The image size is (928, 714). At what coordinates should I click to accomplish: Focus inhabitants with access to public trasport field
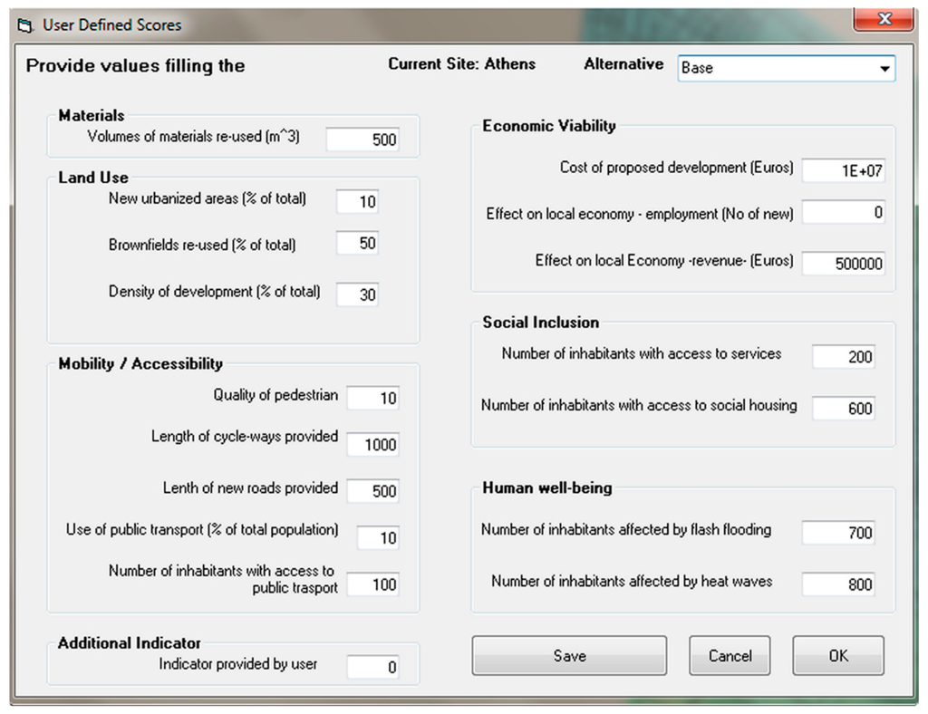pyautogui.click(x=372, y=584)
